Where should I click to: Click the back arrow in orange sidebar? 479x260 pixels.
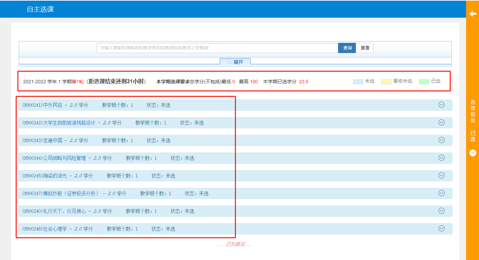coord(473,14)
